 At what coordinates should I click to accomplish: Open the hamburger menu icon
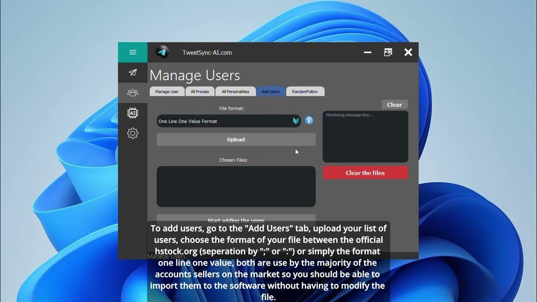coord(133,52)
